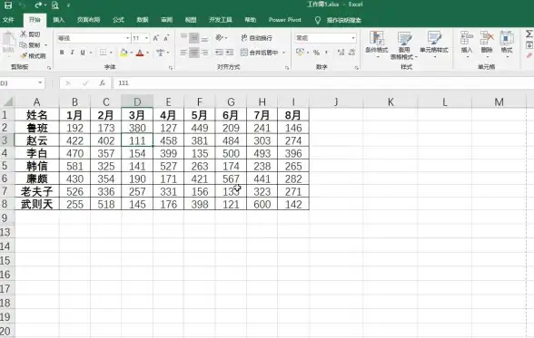This screenshot has height=338, width=534.
Task: Click the cell containing 赵云
Action: click(36, 140)
